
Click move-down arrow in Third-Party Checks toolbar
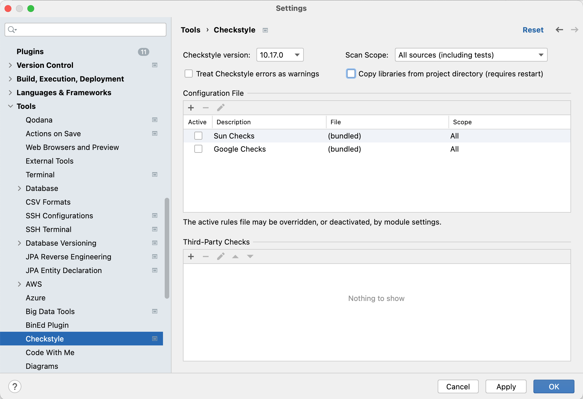(x=250, y=256)
